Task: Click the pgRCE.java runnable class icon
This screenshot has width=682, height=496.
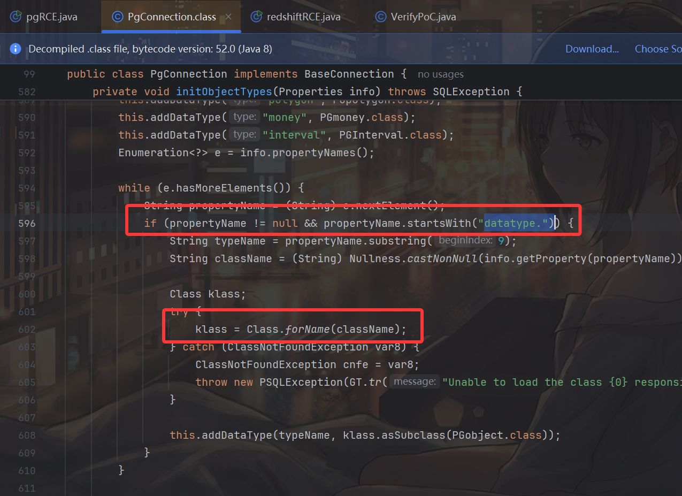Action: 16,17
